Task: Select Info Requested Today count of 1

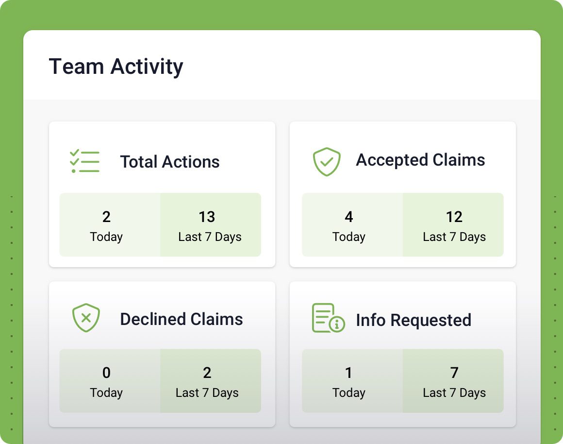Action: [348, 373]
